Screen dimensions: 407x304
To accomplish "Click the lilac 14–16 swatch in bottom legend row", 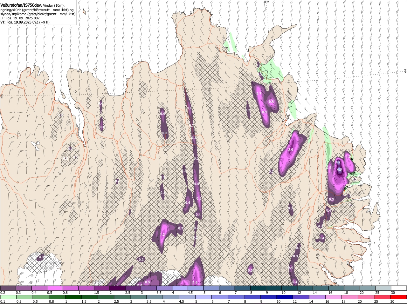I will click(317, 297).
